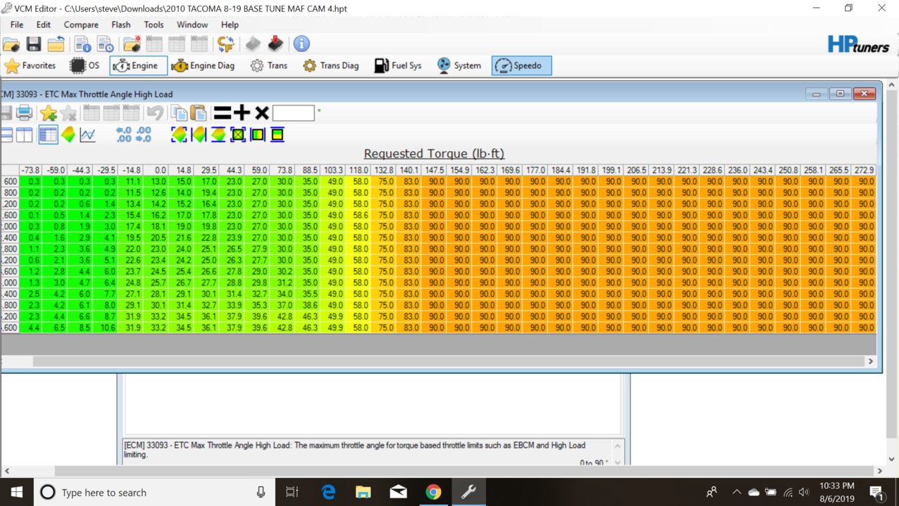
Task: Click the close file folder icon with arrow
Action: tap(56, 44)
